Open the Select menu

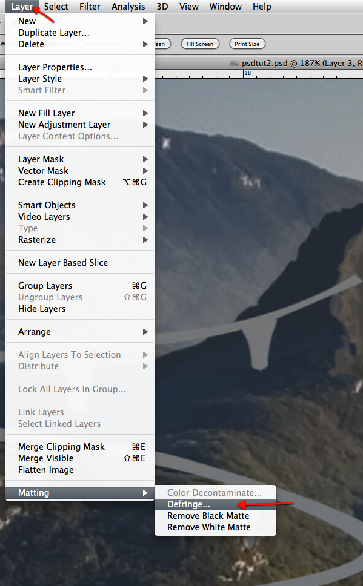56,6
